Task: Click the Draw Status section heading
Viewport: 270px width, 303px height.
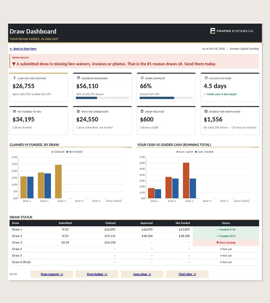Action: pyautogui.click(x=21, y=217)
